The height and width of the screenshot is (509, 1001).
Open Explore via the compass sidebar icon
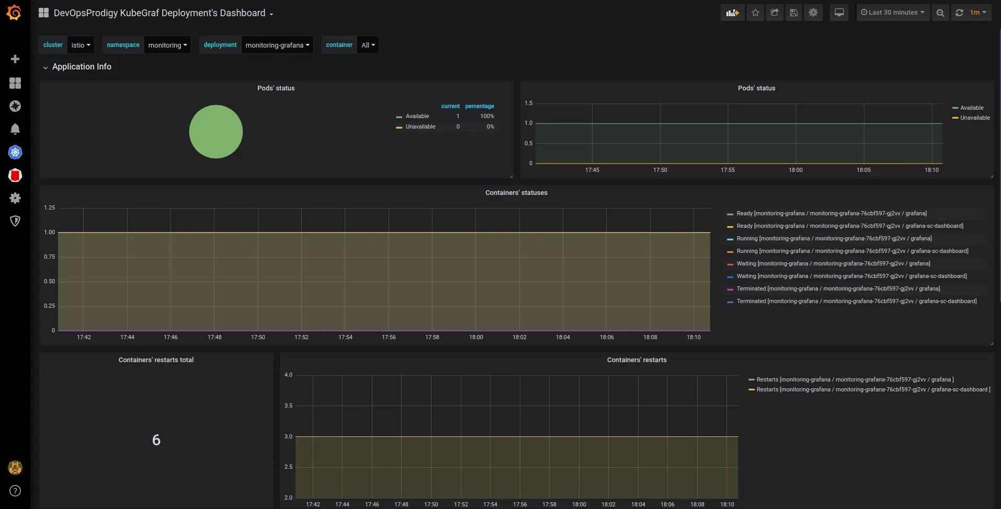(15, 106)
